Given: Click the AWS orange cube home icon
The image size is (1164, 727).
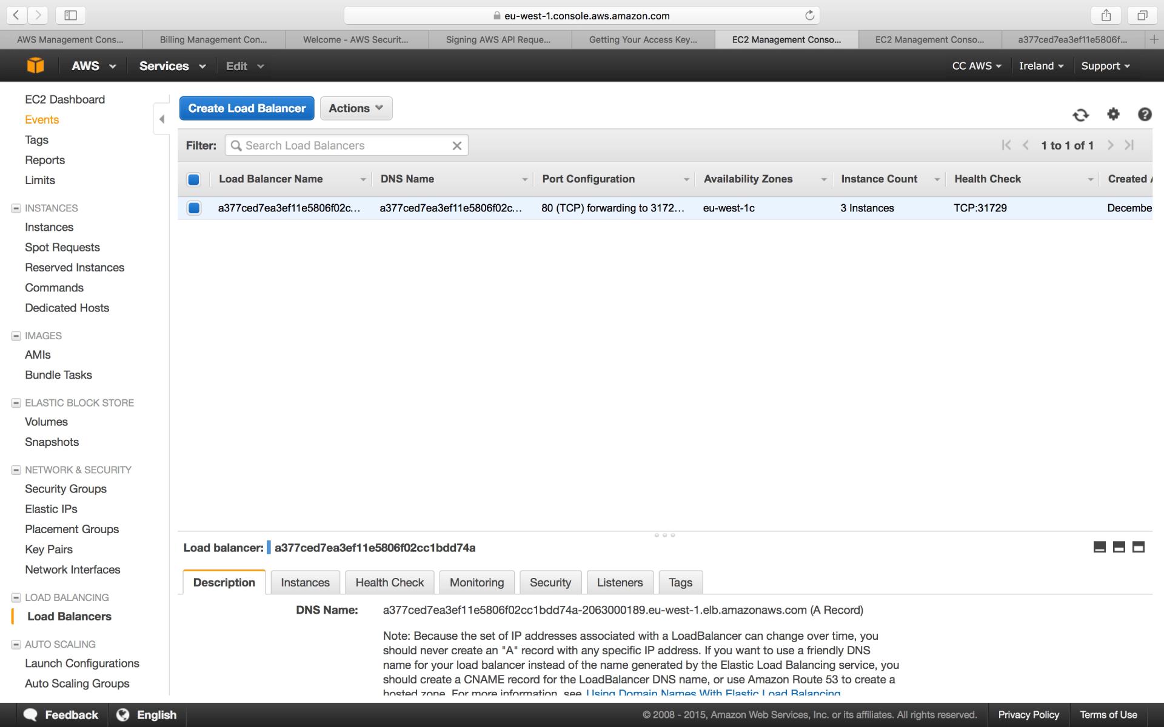Looking at the screenshot, I should tap(35, 65).
